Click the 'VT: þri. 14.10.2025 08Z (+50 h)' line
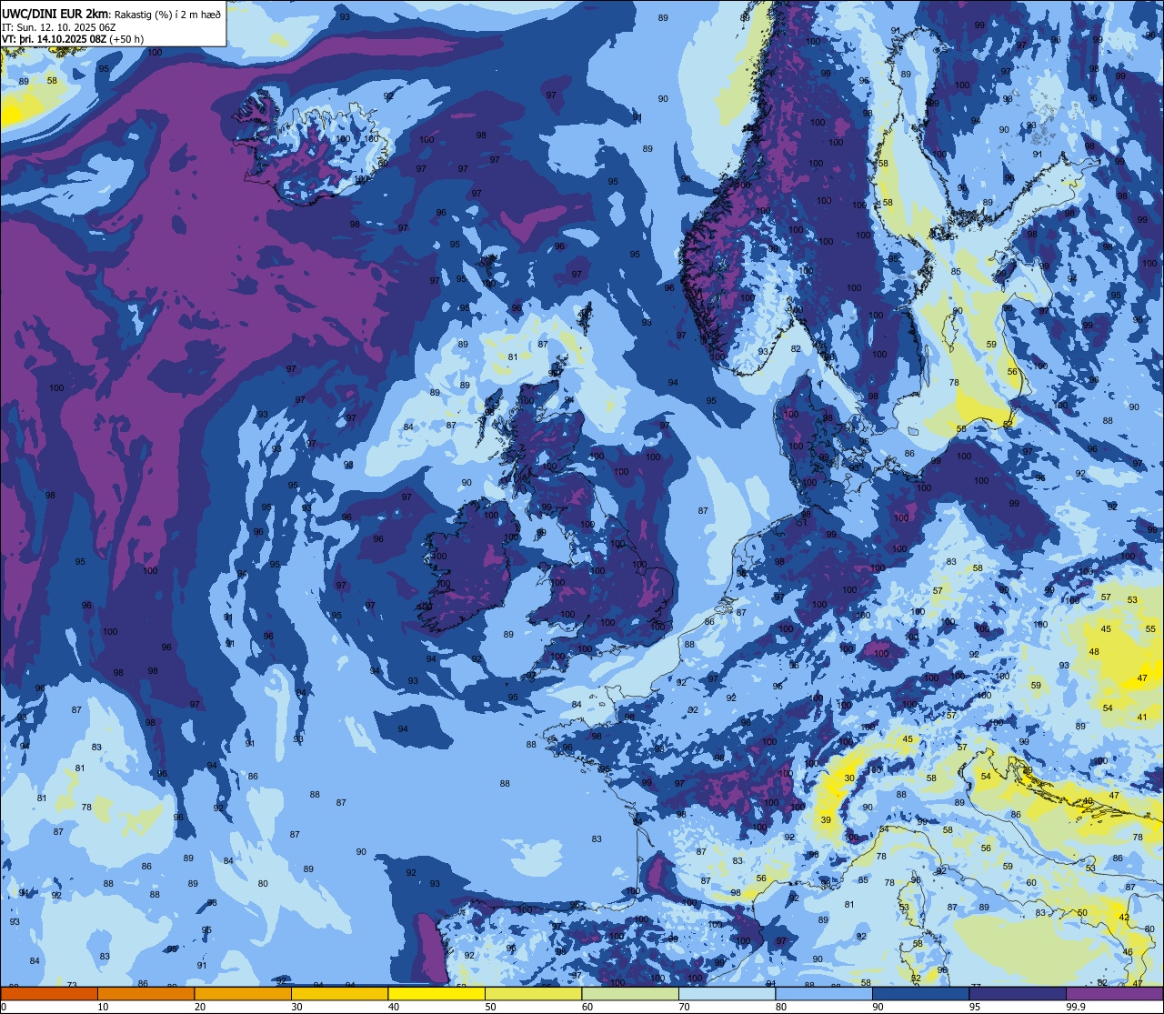The width and height of the screenshot is (1164, 1014). pos(73,39)
